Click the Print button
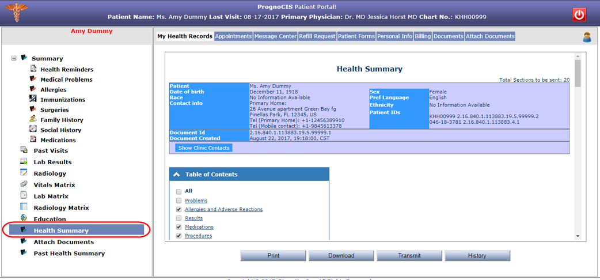The width and height of the screenshot is (600, 280). tap(273, 255)
